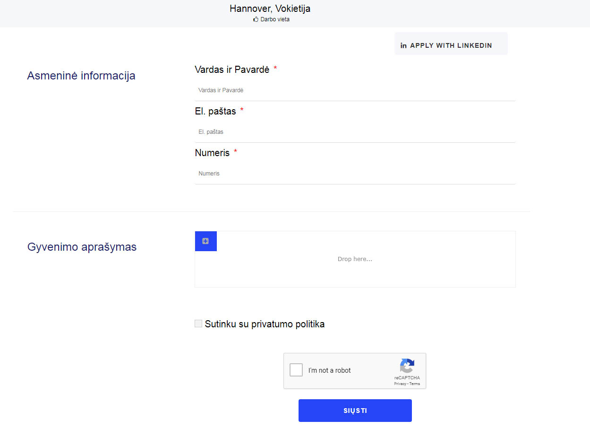Click the Vardas ir Pavardė field label
The image size is (590, 438).
[232, 70]
